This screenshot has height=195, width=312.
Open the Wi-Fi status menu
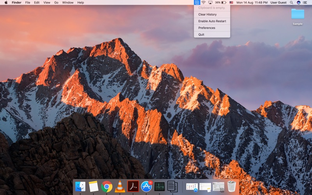[203, 2]
